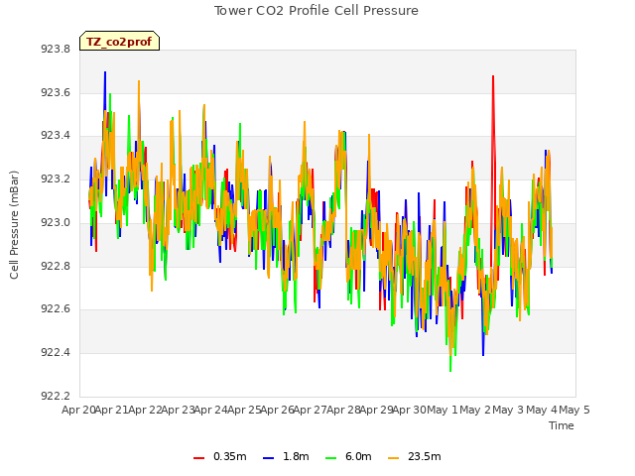The width and height of the screenshot is (635, 476).
Task: Click the tall red 0.35m spike on May 2
Action: point(493,77)
